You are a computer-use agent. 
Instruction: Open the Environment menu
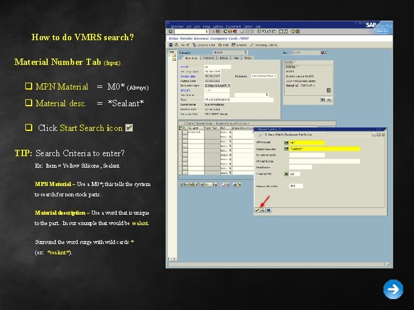pyautogui.click(x=233, y=26)
